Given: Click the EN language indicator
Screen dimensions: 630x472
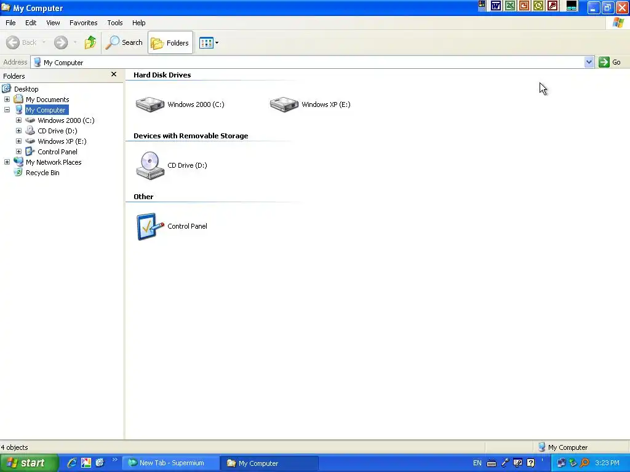Looking at the screenshot, I should pos(477,463).
